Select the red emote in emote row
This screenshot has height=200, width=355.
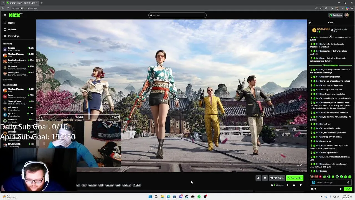pos(320,177)
